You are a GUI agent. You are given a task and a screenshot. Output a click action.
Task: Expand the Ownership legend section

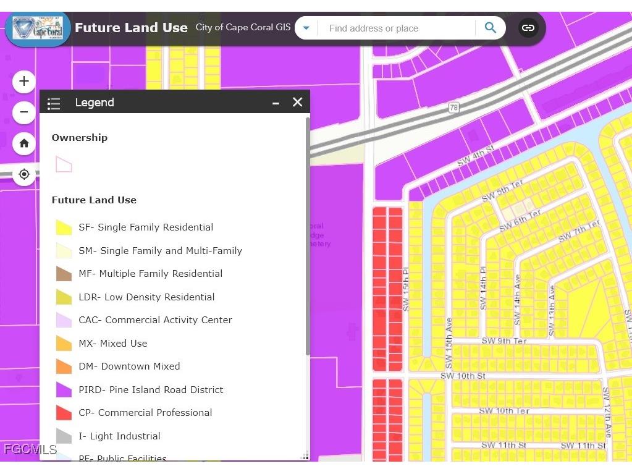79,137
